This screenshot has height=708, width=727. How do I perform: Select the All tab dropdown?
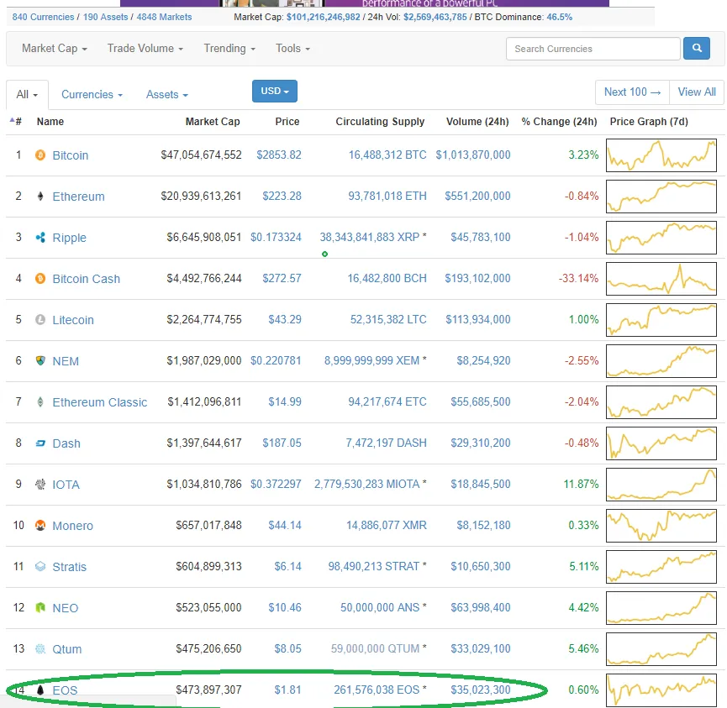[x=27, y=95]
